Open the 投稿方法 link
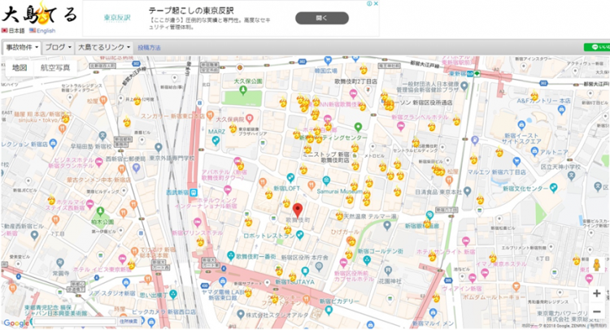Screen dimensions: 610x330 [149, 48]
